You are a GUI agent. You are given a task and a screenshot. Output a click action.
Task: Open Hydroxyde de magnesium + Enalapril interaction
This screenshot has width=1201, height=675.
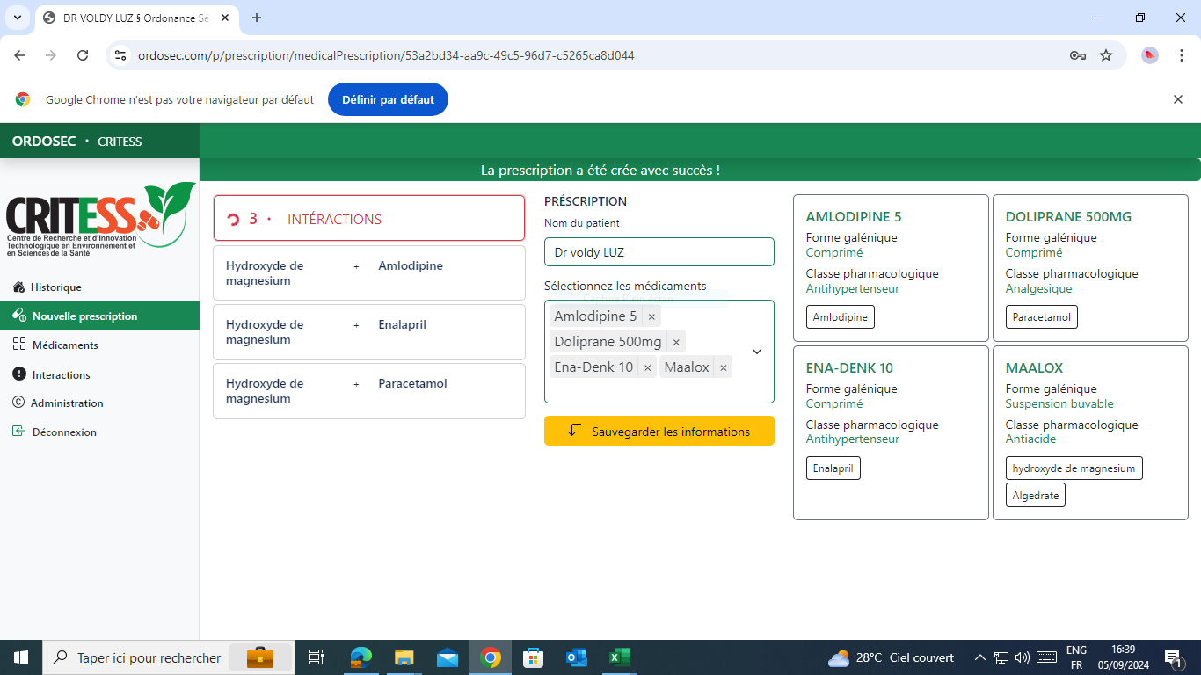pyautogui.click(x=369, y=332)
